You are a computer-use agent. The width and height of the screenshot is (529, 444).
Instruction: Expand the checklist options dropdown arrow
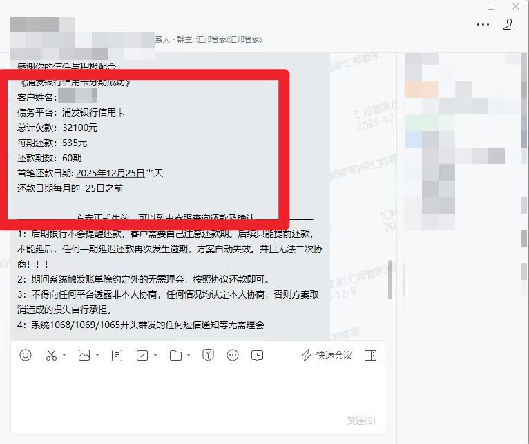point(155,355)
